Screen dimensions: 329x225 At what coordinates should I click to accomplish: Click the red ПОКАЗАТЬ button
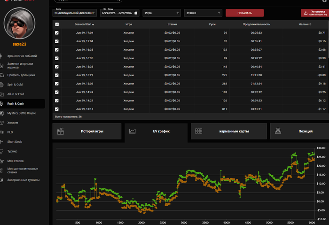click(x=245, y=13)
